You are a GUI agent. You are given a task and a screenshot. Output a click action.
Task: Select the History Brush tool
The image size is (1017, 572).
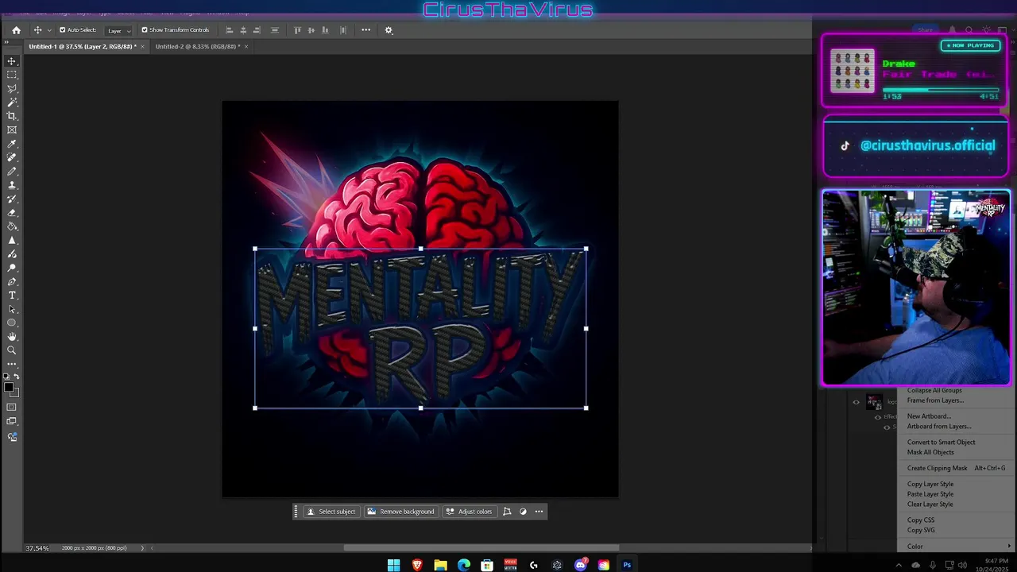tap(12, 199)
